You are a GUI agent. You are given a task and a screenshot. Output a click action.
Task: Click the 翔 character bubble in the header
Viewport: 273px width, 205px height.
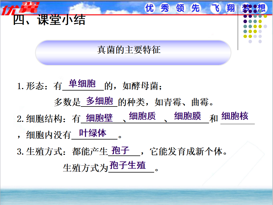click(x=231, y=8)
